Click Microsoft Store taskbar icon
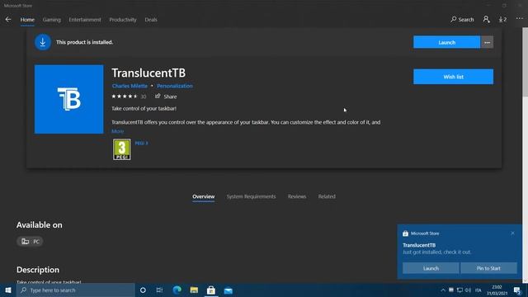The height and width of the screenshot is (297, 528). (x=211, y=290)
